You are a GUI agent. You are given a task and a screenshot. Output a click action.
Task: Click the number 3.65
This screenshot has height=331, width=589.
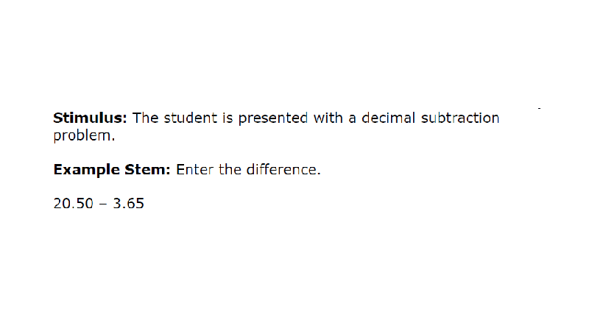point(128,204)
